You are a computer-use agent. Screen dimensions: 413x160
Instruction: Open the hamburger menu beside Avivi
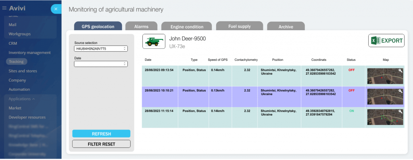(4, 8)
